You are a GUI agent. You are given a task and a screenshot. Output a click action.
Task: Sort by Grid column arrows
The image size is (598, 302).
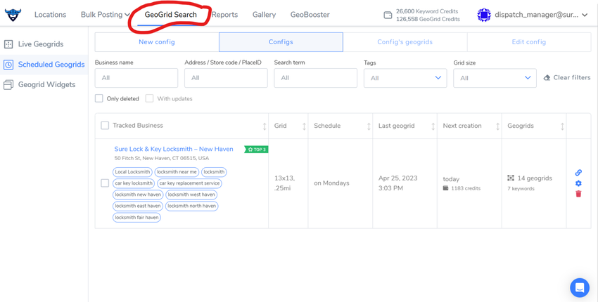click(x=304, y=126)
